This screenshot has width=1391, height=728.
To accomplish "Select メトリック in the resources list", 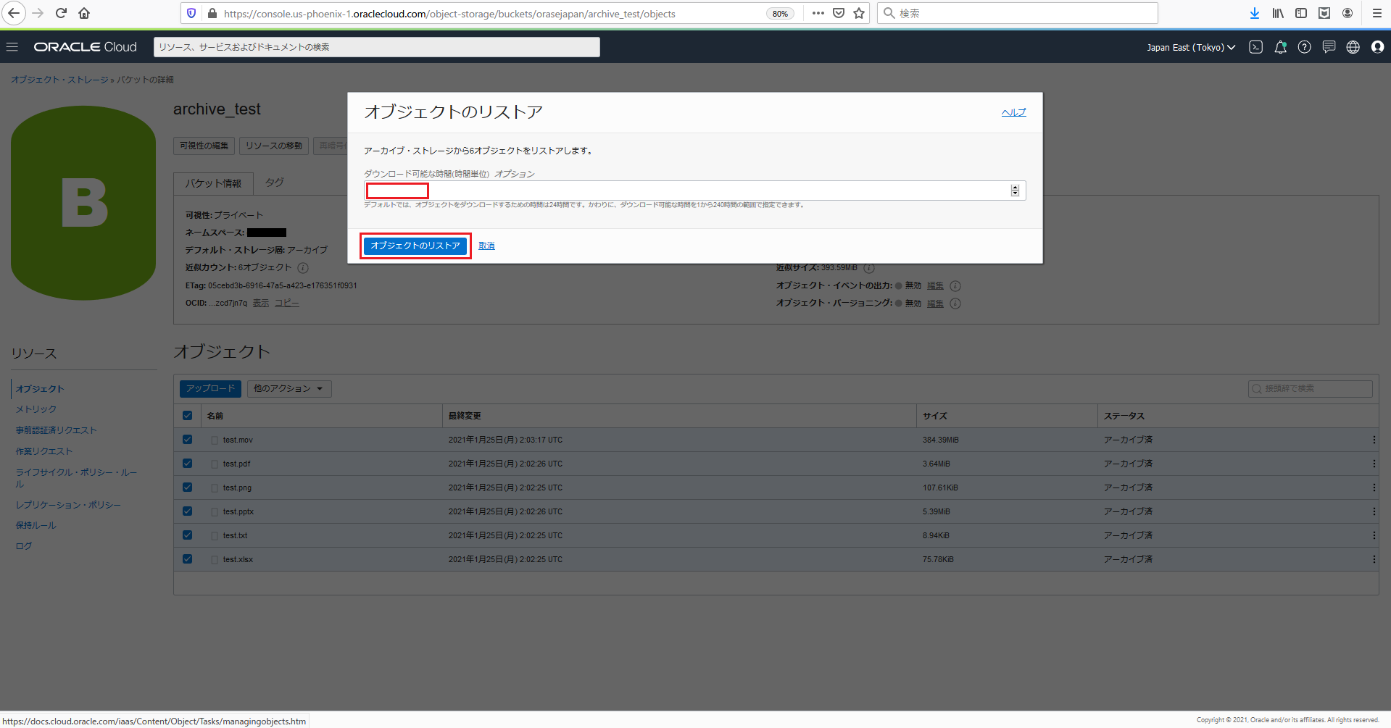I will (36, 409).
